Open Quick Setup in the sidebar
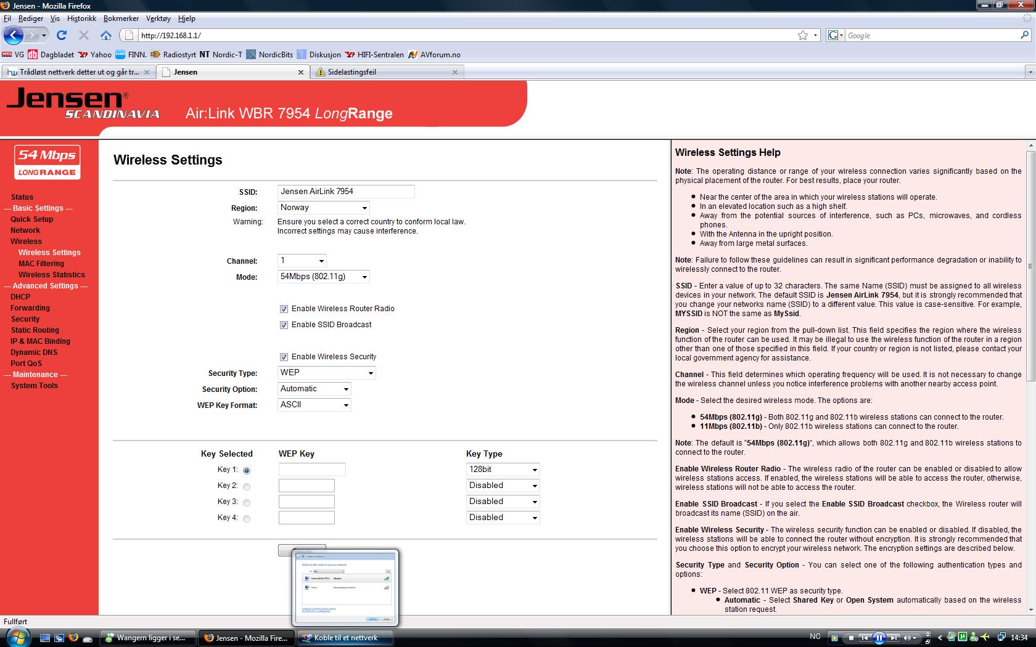 pos(32,219)
